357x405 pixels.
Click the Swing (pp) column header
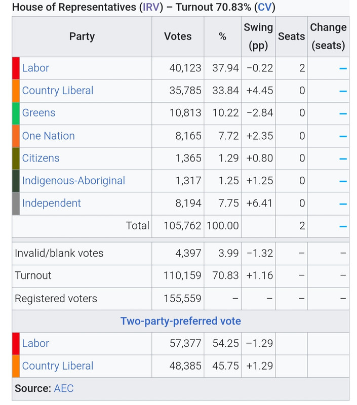click(x=258, y=36)
